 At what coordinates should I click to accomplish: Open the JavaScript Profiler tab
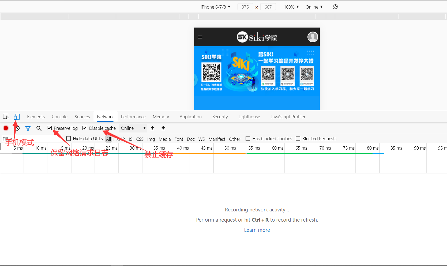pos(288,117)
